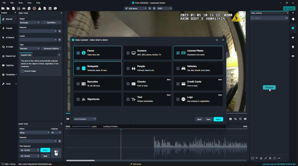Uncheck the Notepads checkbox
298x166 pixels.
[x=78, y=69]
